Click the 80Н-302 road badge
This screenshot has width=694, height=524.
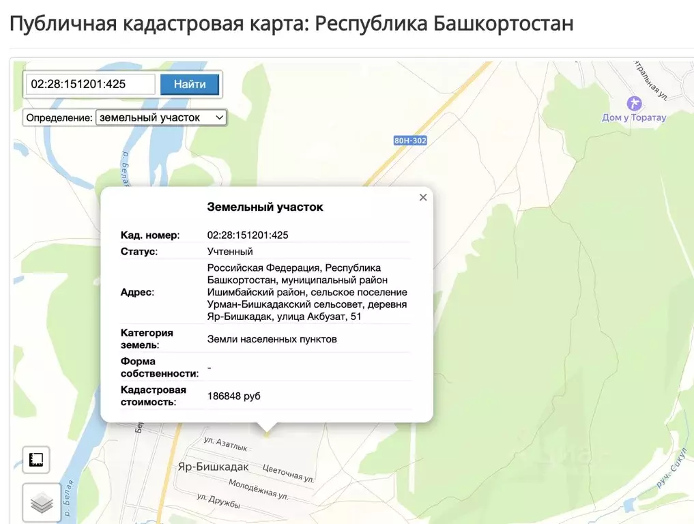[x=410, y=141]
